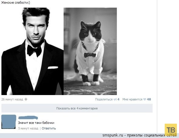Open the commenter's blurred name link
The image size is (179, 138).
[28, 118]
